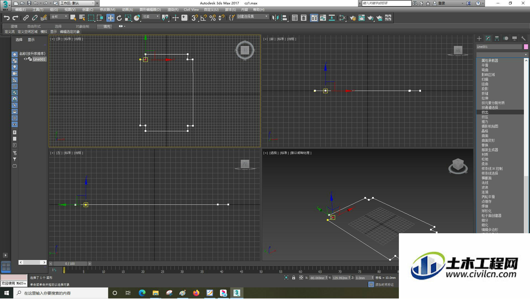This screenshot has height=299, width=530.
Task: Open the Rendered Frame Window
Action: (x=362, y=18)
